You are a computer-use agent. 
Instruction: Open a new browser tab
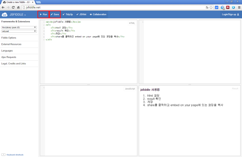(x=39, y=2)
